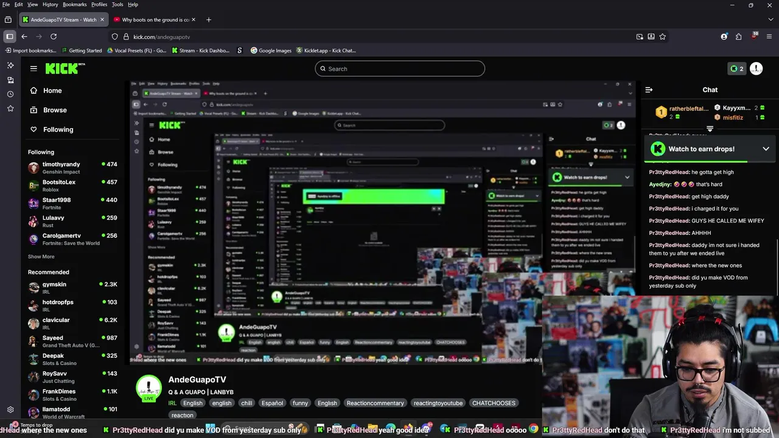Switch to Why boots on the ground tab

point(155,19)
